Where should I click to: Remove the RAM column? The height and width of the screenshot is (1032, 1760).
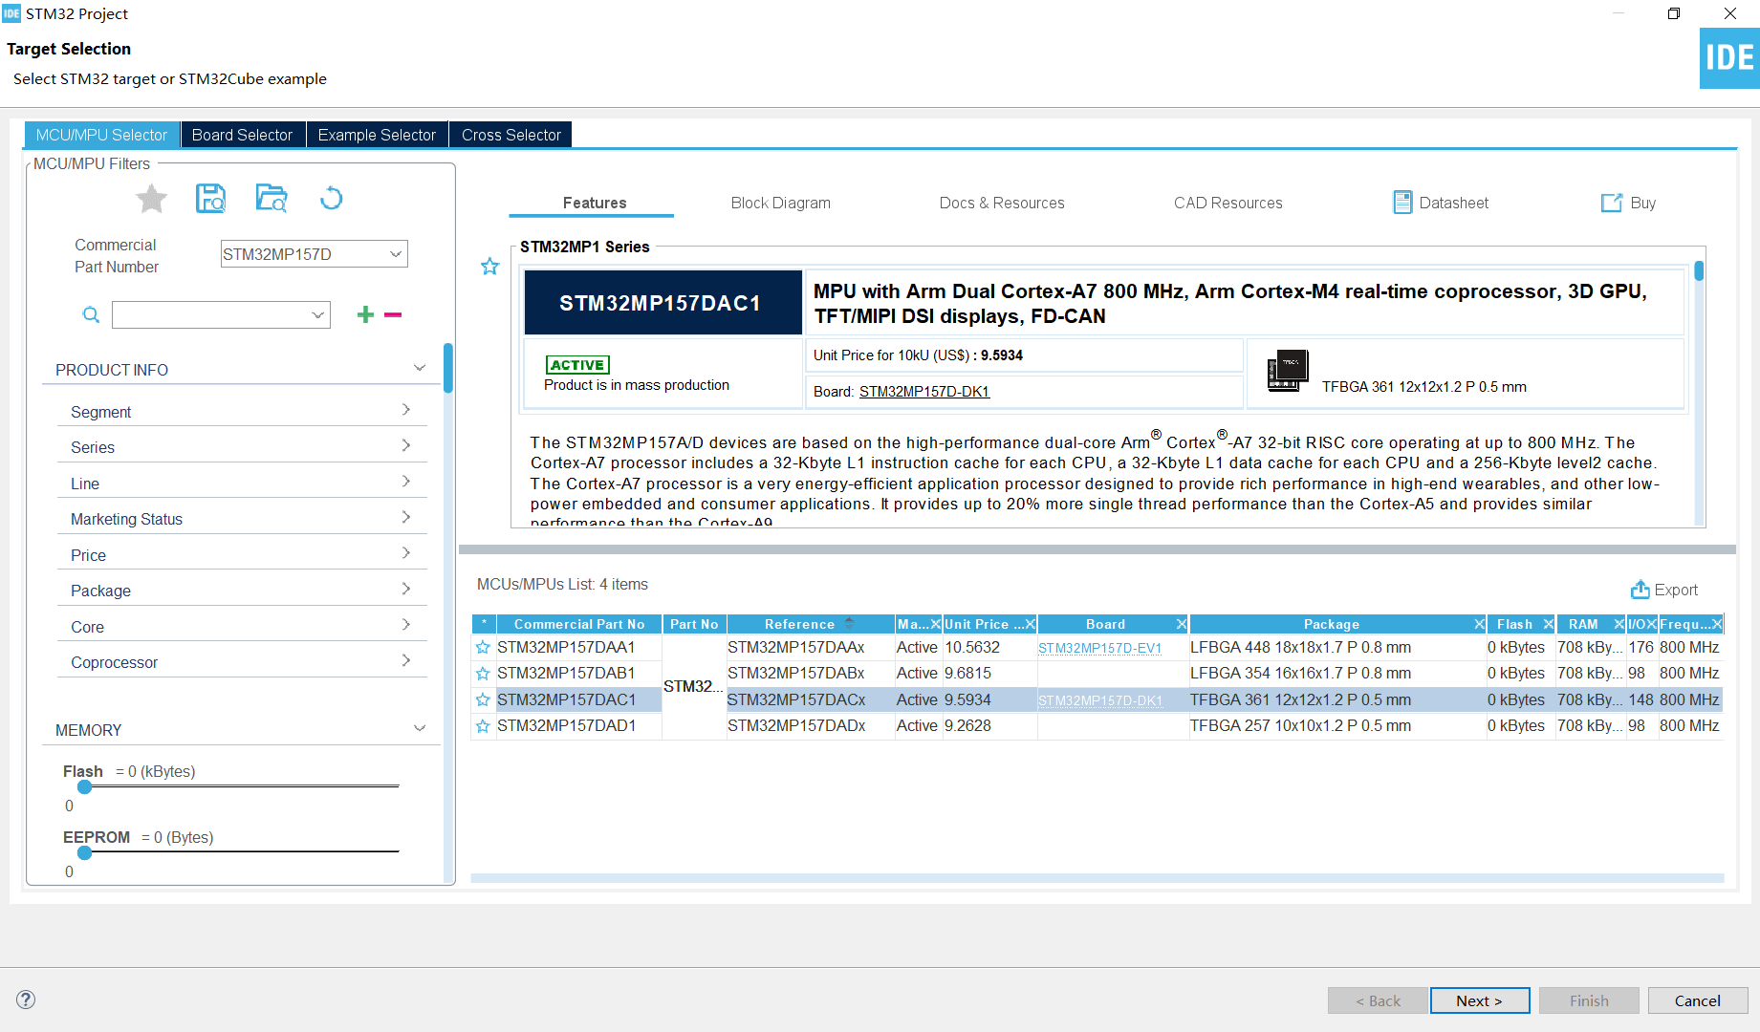point(1619,624)
